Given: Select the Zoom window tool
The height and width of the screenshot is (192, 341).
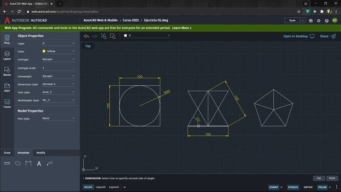Looking at the screenshot, I should [x=112, y=36].
